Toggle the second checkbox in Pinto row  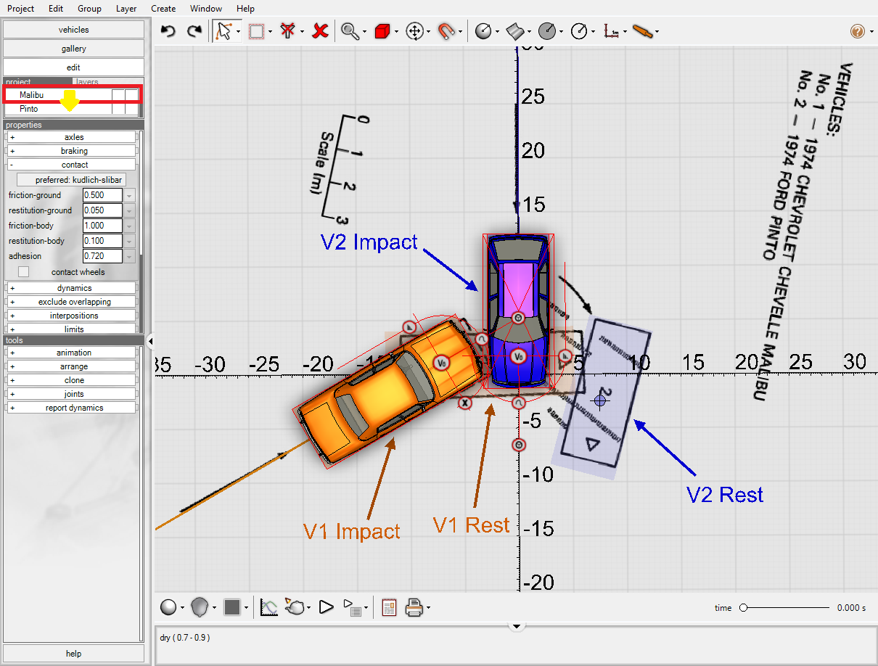click(x=131, y=109)
